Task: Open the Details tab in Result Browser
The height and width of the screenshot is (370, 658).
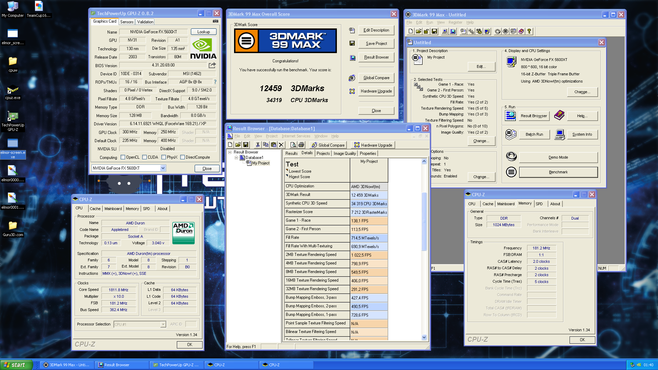Action: click(x=307, y=153)
